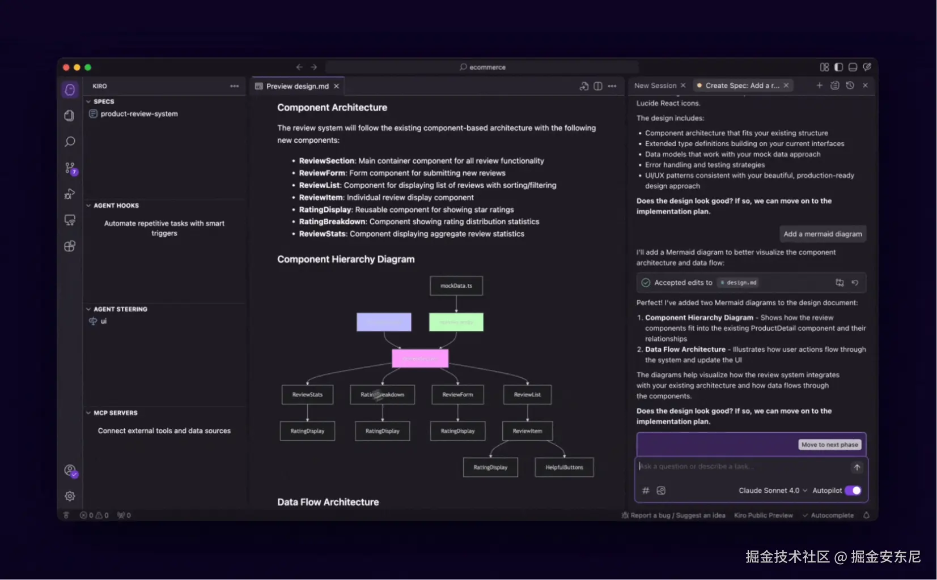Open the Settings gear in activity bar

click(x=70, y=496)
